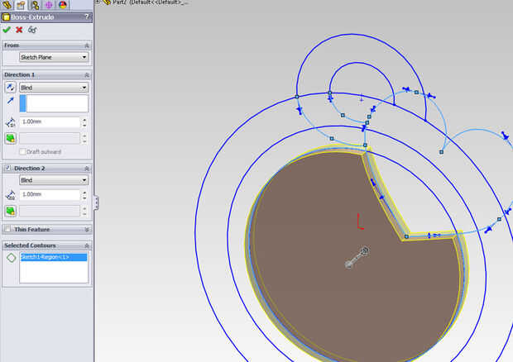Select Sketch1-Region<1> in contours list
Screen dimensions: 513x362
tap(54, 257)
